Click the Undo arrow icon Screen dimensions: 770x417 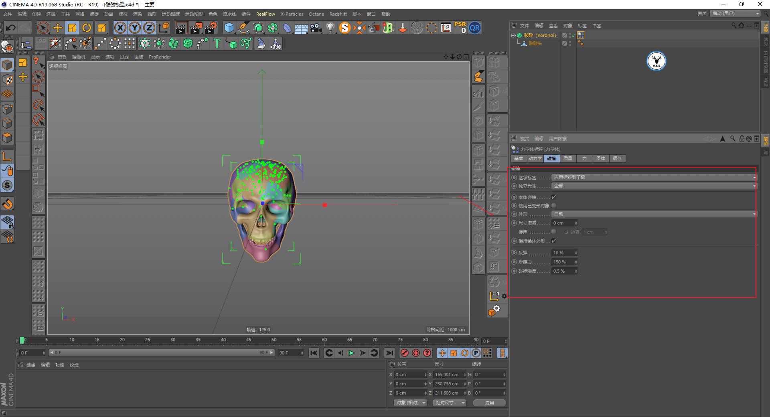[10, 28]
